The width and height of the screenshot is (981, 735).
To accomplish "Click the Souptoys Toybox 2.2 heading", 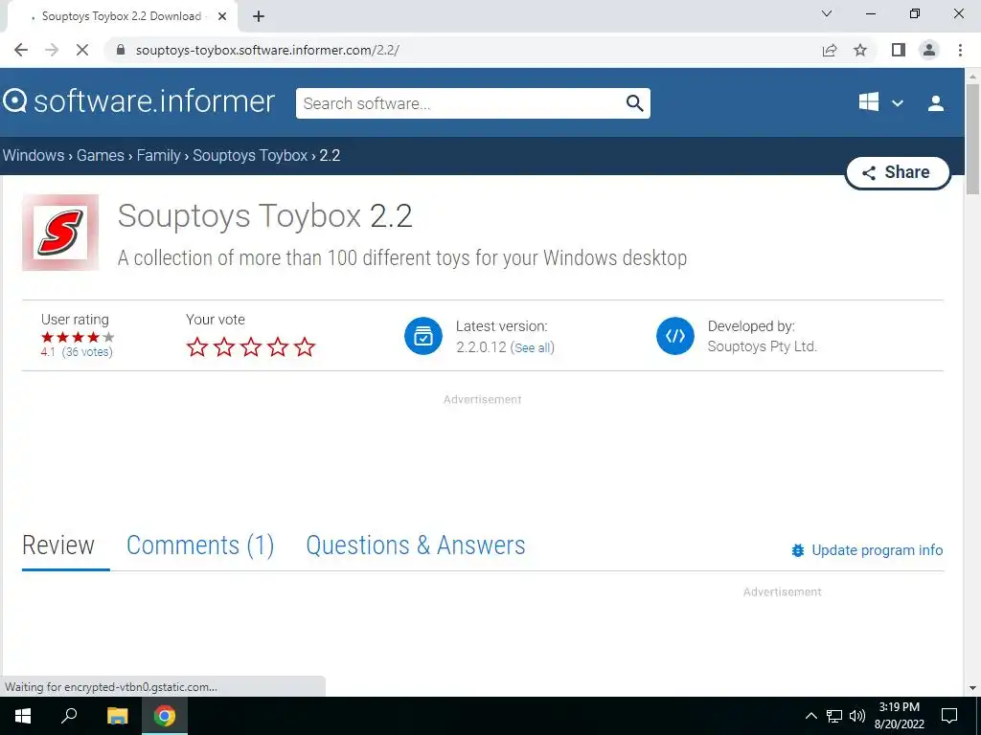I will [264, 215].
